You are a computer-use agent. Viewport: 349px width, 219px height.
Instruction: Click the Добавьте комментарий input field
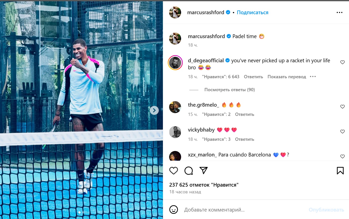[x=244, y=210]
